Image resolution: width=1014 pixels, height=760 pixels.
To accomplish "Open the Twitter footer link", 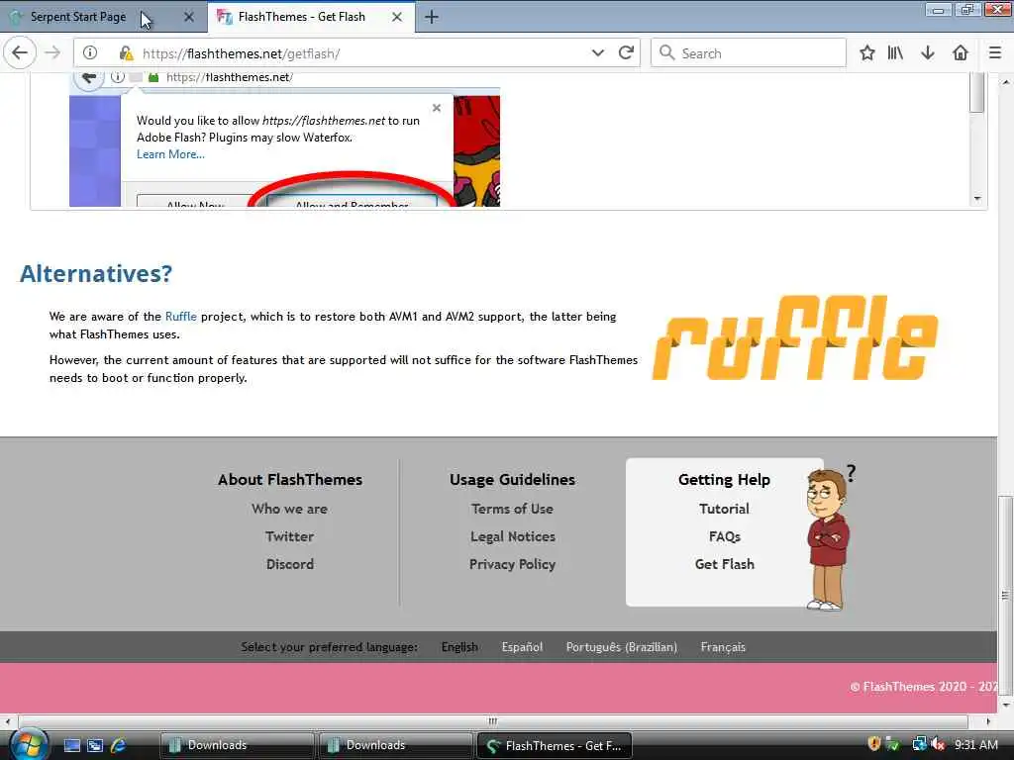I will (x=290, y=536).
